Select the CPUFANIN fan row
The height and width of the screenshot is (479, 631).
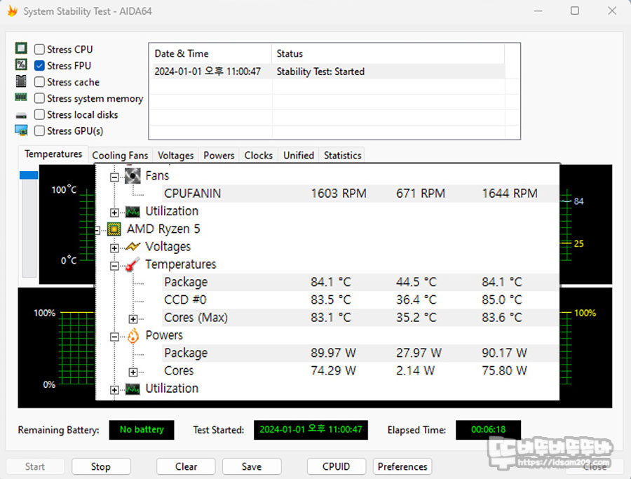click(x=360, y=194)
